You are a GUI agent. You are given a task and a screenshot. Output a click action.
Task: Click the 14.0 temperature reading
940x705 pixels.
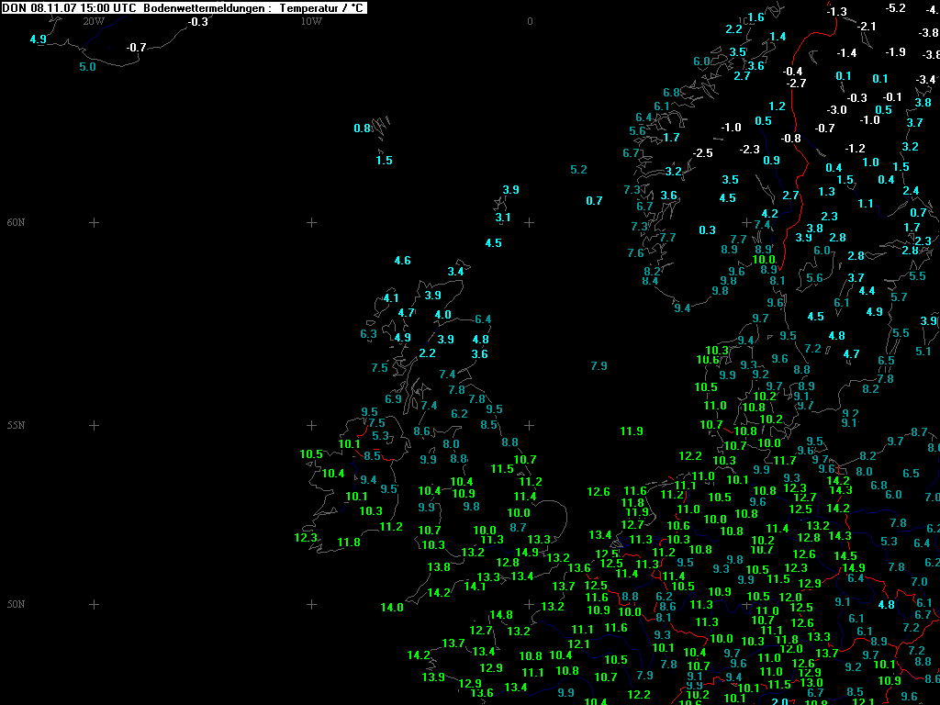coord(392,608)
